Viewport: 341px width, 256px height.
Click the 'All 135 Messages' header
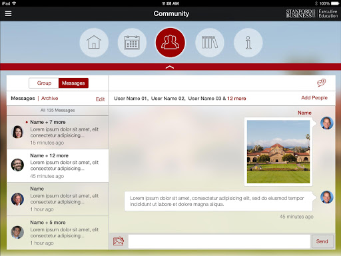pos(57,111)
